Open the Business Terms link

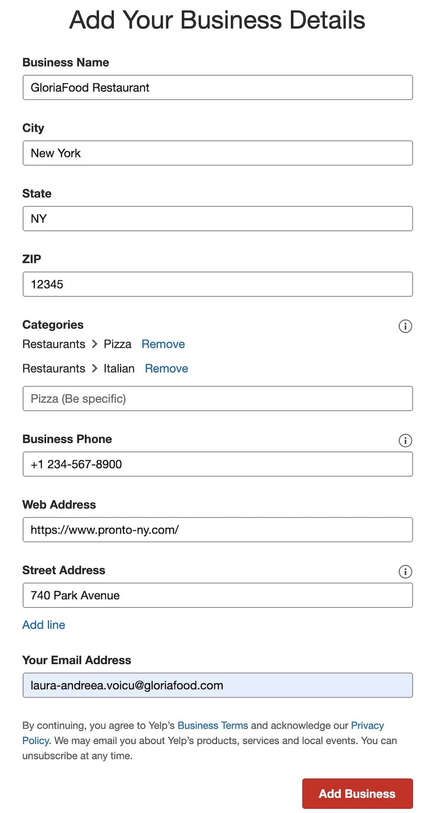coord(213,725)
